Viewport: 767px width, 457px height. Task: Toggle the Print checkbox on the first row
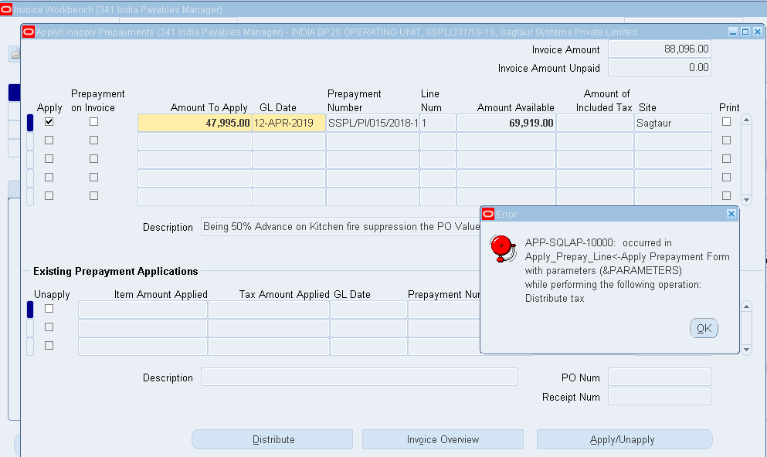(726, 121)
